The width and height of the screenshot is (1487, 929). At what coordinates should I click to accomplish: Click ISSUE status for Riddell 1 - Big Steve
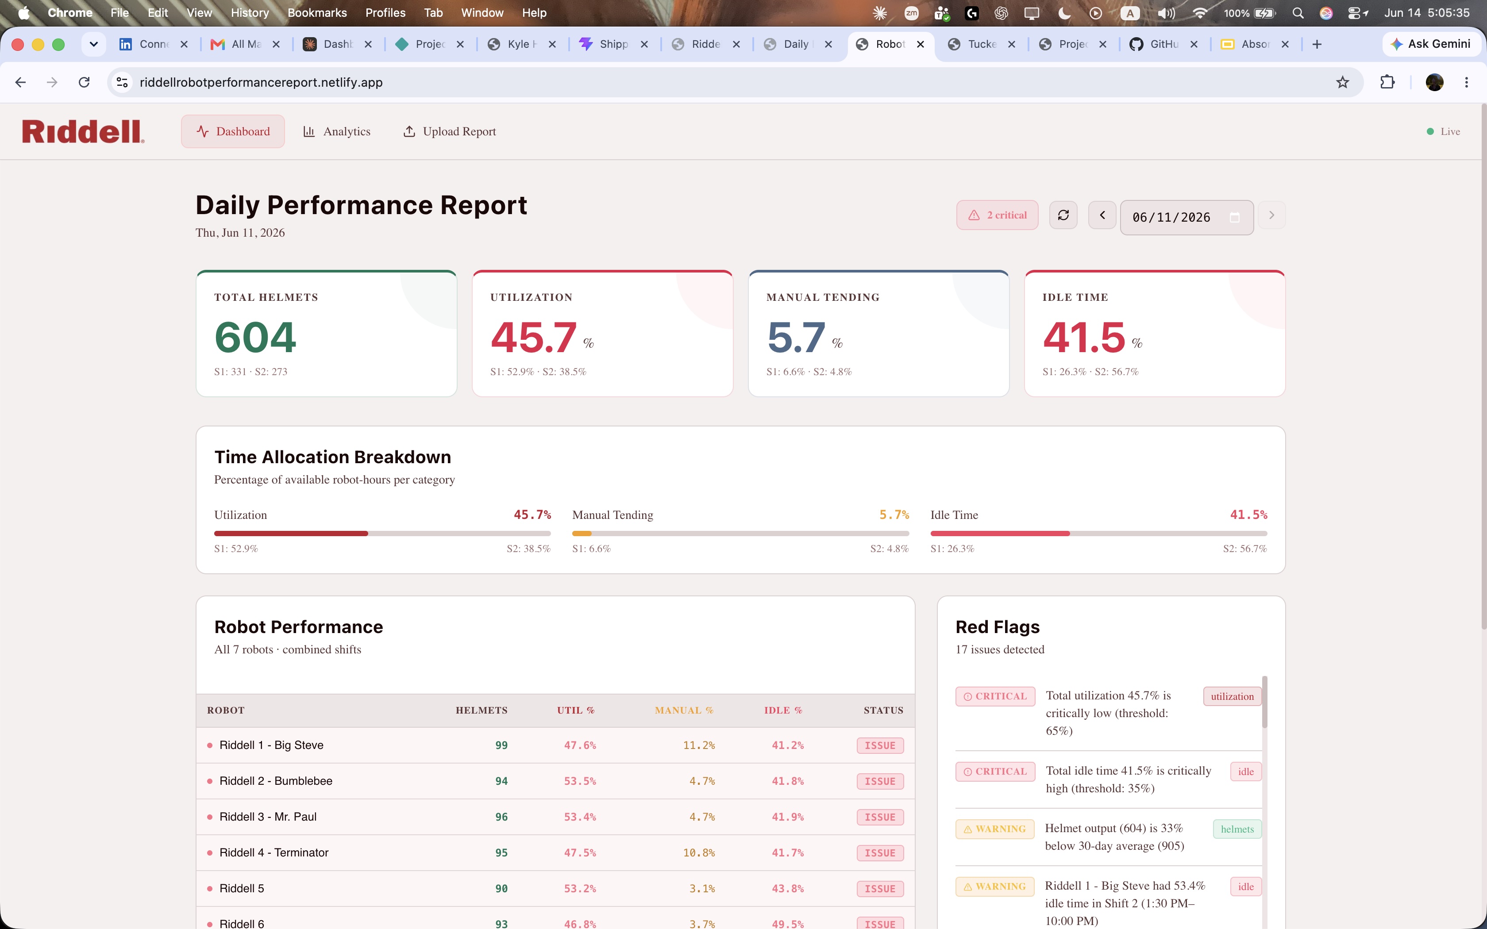click(x=880, y=745)
